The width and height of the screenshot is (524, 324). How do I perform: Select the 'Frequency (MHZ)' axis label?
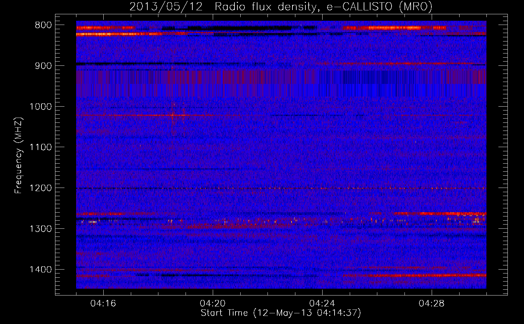(x=18, y=156)
